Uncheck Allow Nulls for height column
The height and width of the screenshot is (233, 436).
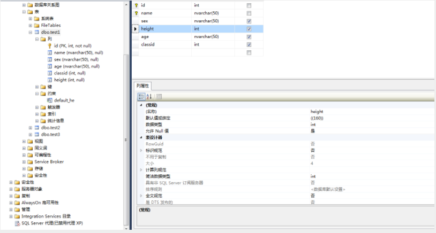[249, 29]
